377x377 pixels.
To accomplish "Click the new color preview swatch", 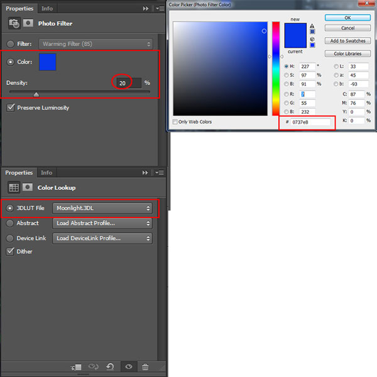I will (295, 30).
